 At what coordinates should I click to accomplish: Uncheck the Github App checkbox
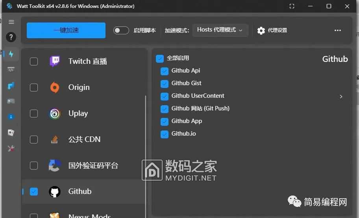click(x=165, y=122)
